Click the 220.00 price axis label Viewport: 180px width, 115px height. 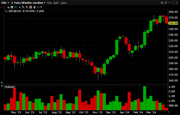point(173,46)
